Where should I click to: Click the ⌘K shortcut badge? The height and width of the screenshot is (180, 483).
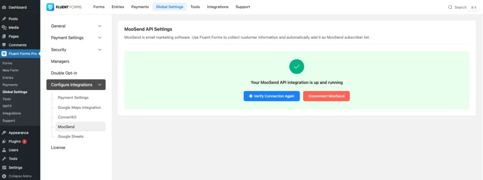coord(474,8)
